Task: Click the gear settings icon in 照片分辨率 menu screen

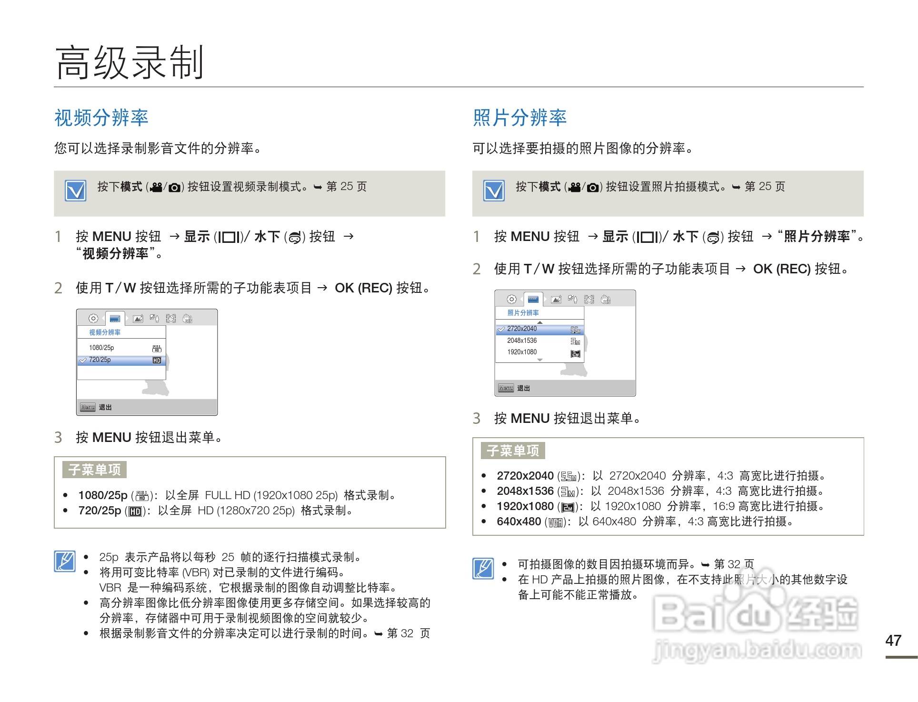Action: point(511,299)
